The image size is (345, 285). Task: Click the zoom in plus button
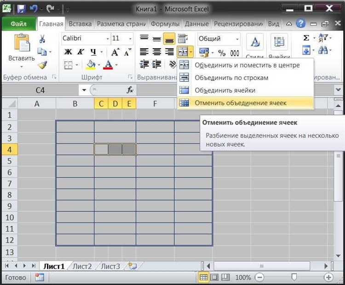click(328, 277)
